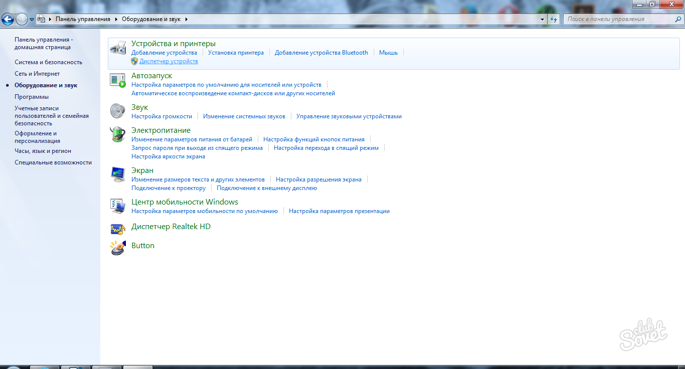Screen dimensions: 685x369
Task: Expand the breadcrumb arrow after Оборудование и звук
Action: [187, 19]
